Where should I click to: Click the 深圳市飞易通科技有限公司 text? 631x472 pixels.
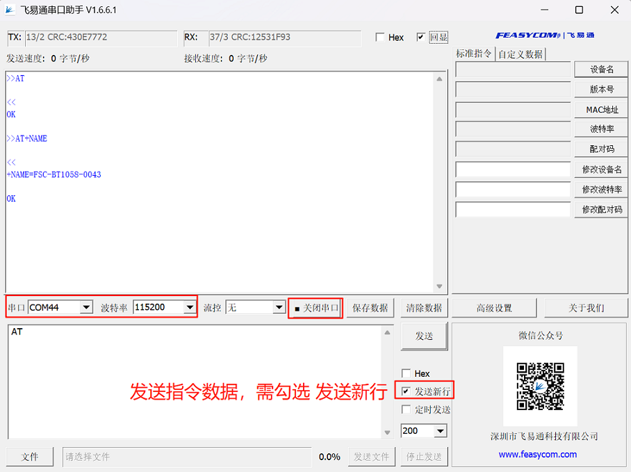[544, 437]
